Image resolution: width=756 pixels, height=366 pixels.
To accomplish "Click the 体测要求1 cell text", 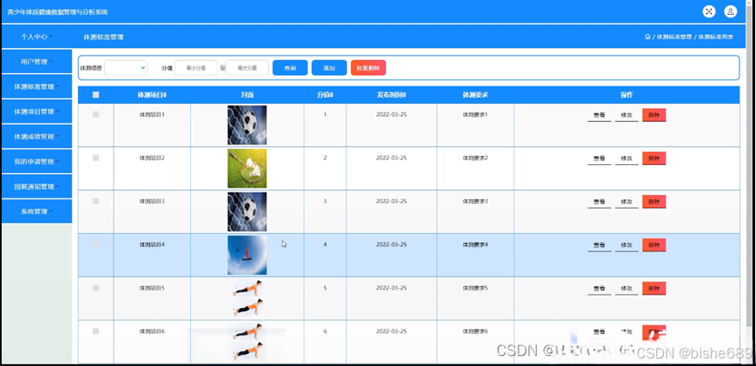I will (x=476, y=115).
